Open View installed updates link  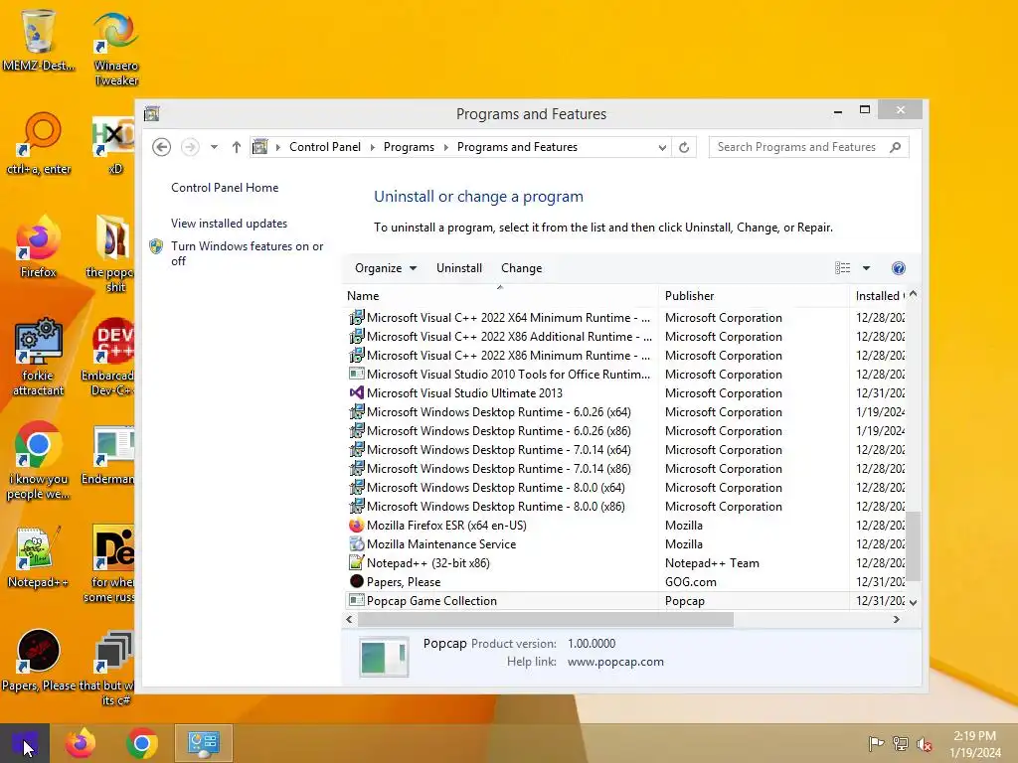(x=230, y=224)
